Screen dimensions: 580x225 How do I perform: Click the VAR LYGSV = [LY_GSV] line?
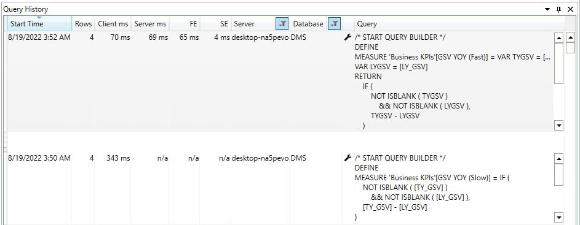[x=392, y=67]
